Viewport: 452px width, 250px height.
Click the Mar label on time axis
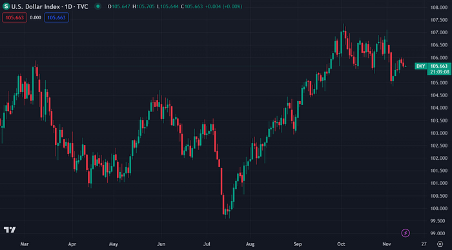click(25, 244)
